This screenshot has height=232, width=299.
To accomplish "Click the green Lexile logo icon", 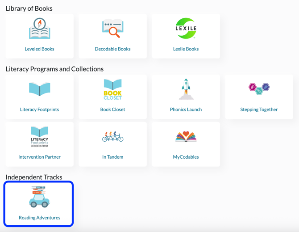I will (186, 28).
